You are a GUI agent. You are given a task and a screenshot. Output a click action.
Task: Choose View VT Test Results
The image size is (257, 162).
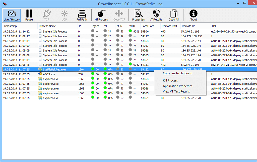(x=176, y=91)
